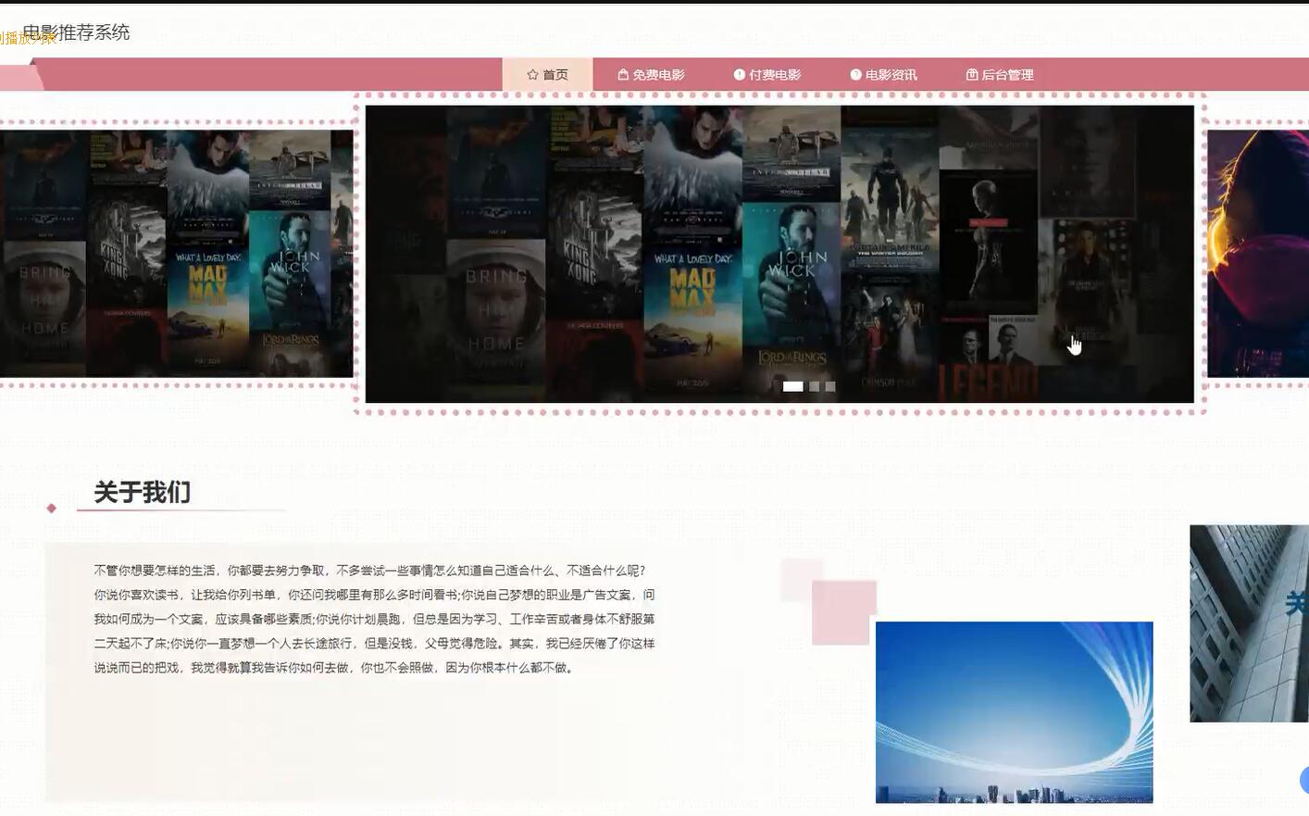Go to the 首页 home tab
1309x816 pixels.
pyautogui.click(x=547, y=75)
